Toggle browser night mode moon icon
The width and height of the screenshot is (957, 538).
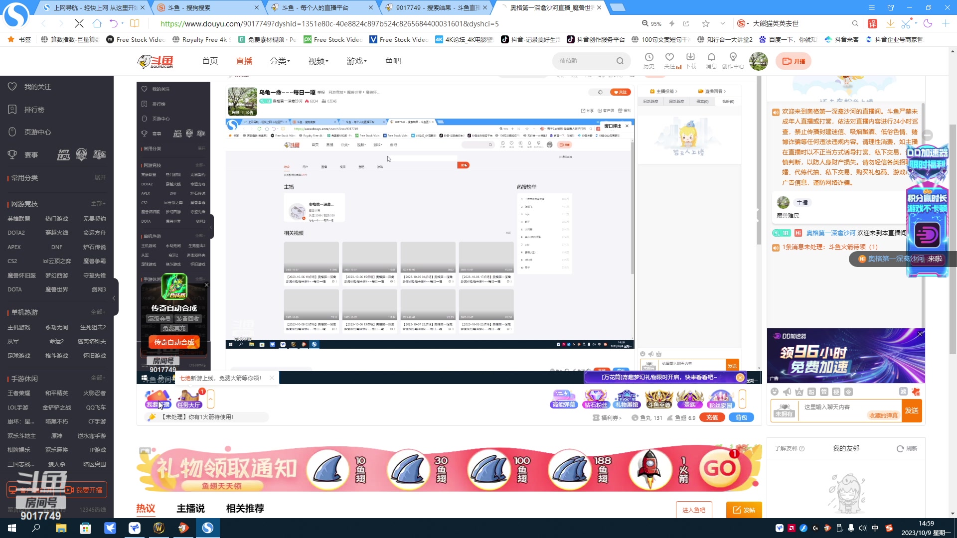[928, 23]
